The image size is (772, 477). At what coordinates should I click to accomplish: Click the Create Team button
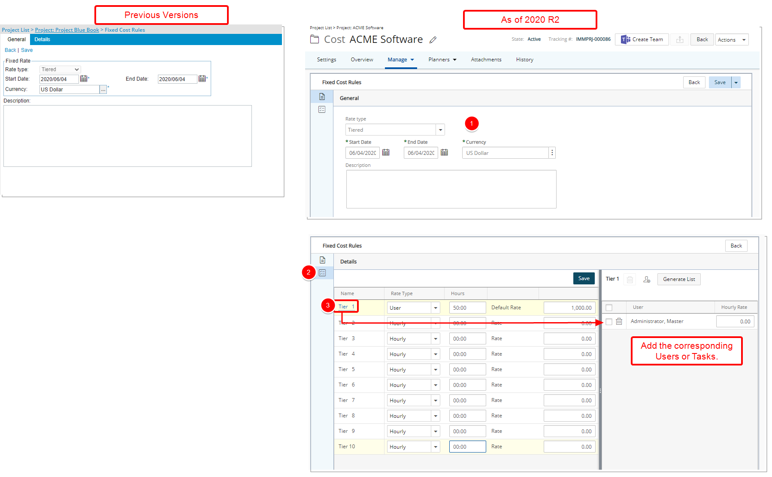coord(642,39)
